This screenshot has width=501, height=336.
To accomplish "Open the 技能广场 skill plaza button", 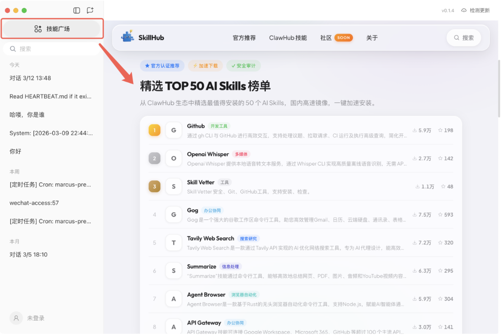I will coord(52,29).
